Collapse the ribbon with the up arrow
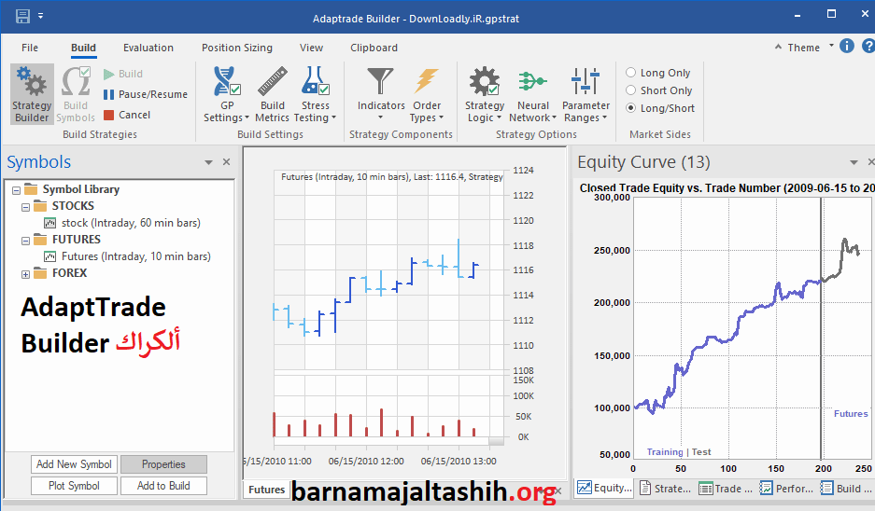 (x=779, y=47)
